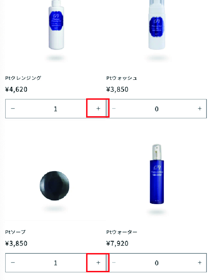Screen dimensions: 210x280
Task: Select the blue Platinum Water bottle image
Action: coord(157,174)
